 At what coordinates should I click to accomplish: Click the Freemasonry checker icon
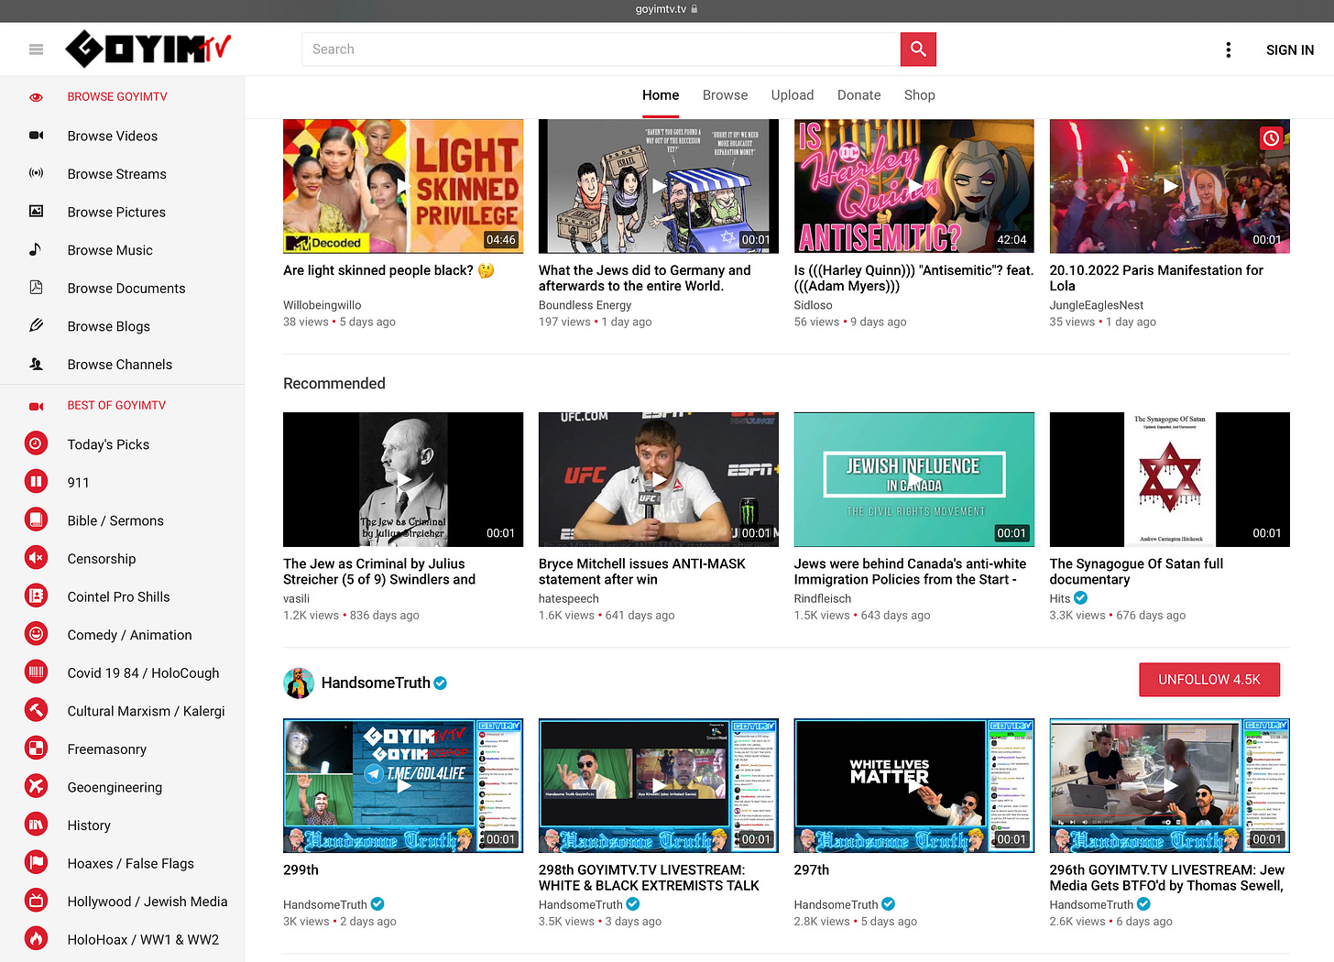(36, 749)
